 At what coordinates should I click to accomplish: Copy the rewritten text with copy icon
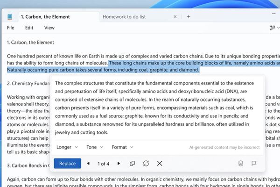click(x=132, y=163)
